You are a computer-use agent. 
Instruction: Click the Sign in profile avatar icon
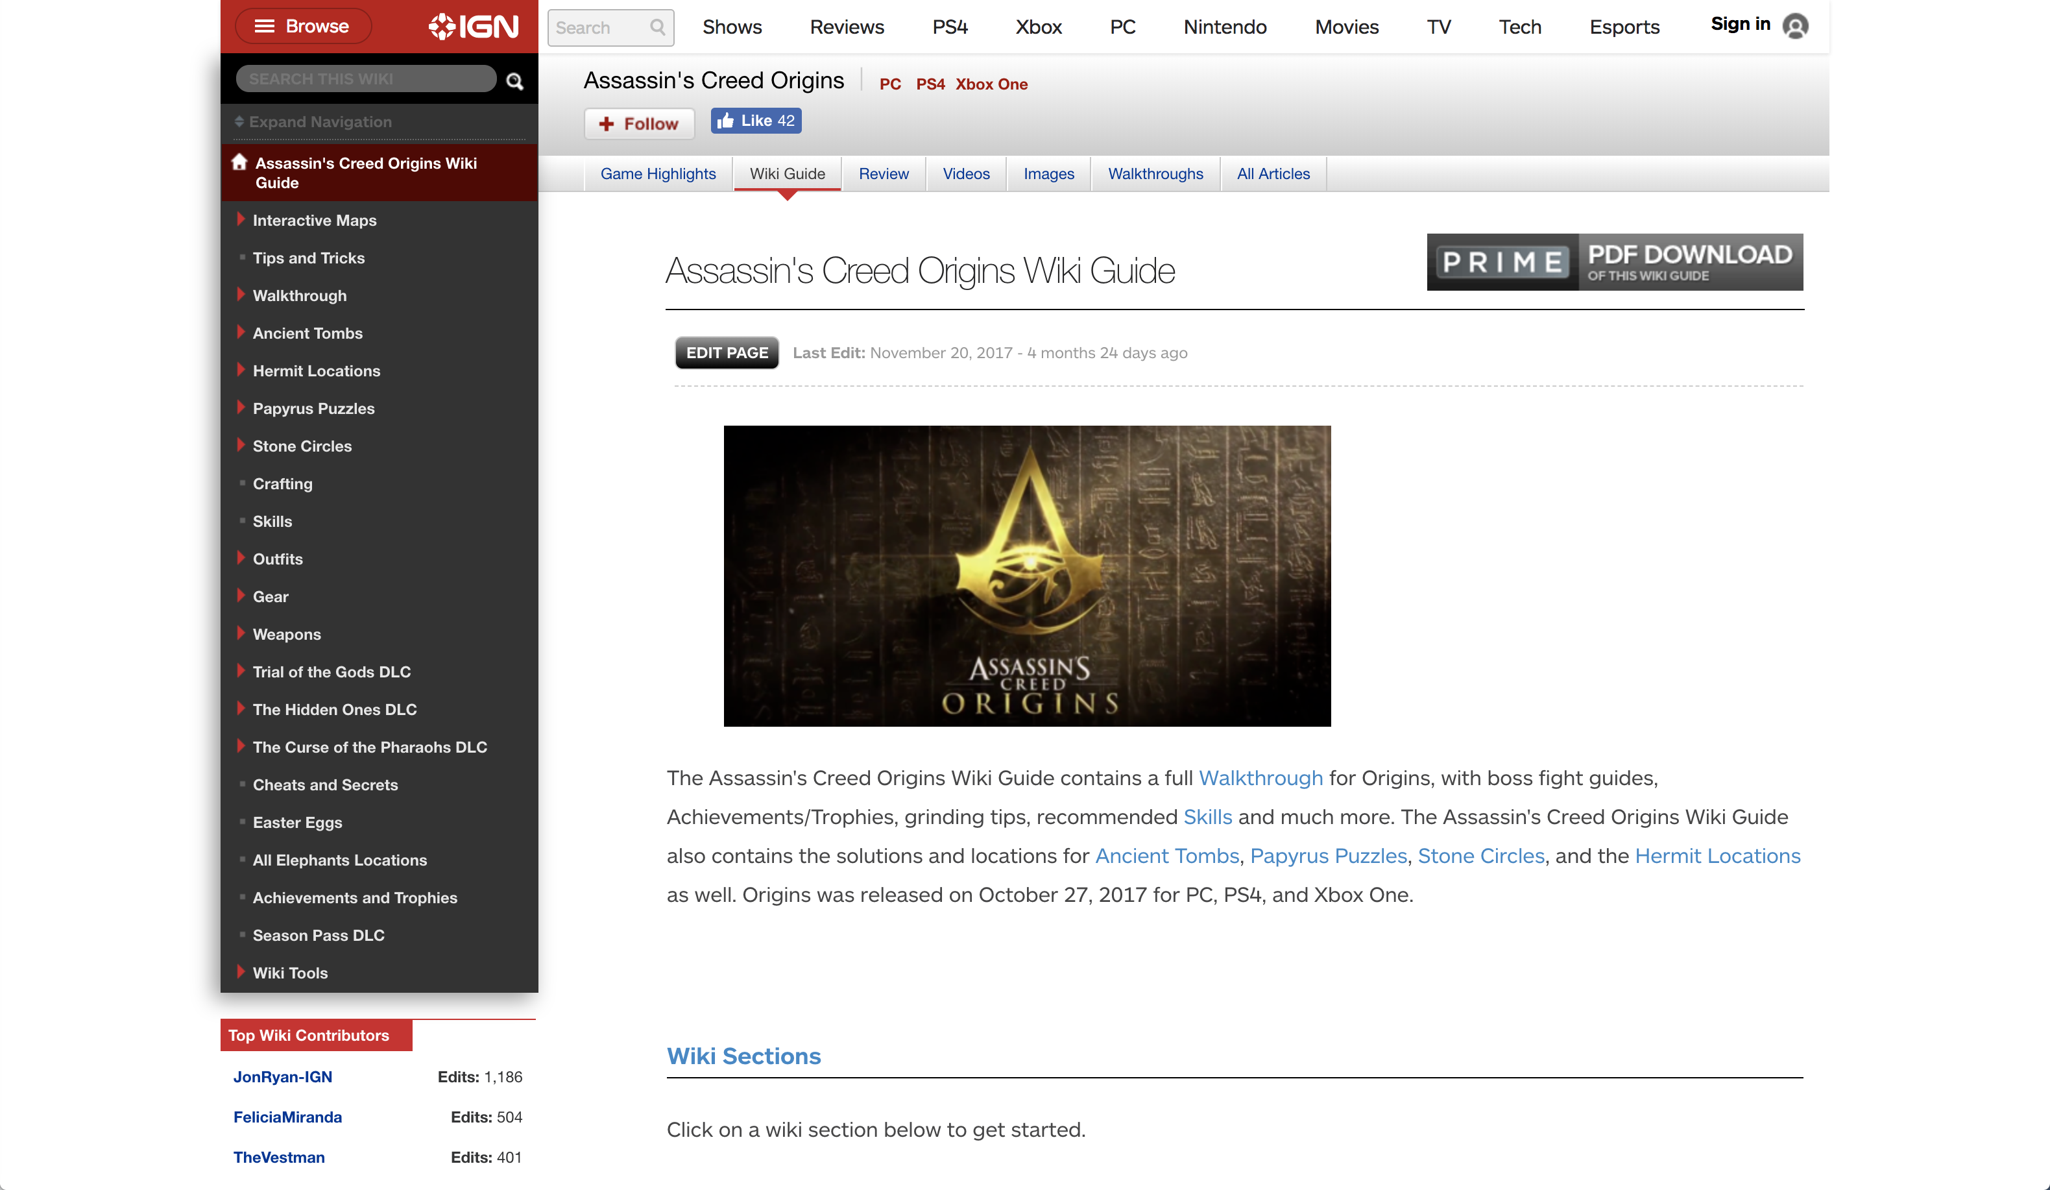click(x=1794, y=26)
